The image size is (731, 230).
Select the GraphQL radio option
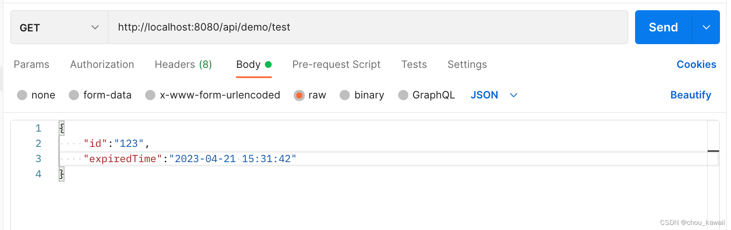(403, 95)
